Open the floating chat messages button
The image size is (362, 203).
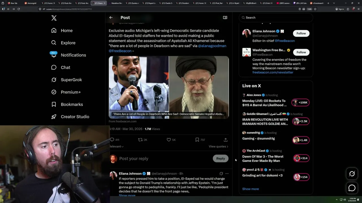[x=352, y=188]
